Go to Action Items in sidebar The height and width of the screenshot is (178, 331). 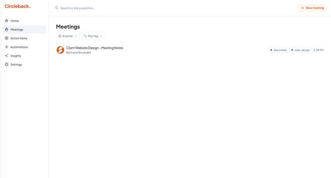tap(19, 38)
